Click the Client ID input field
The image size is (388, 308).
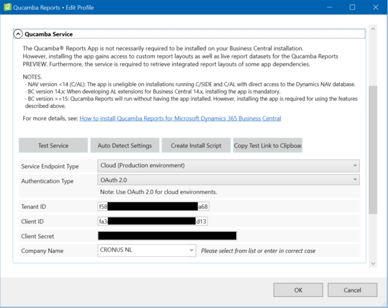(153, 221)
